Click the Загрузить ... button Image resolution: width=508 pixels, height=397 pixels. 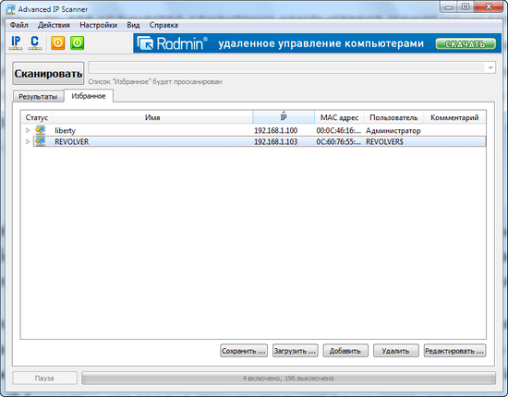(x=296, y=351)
